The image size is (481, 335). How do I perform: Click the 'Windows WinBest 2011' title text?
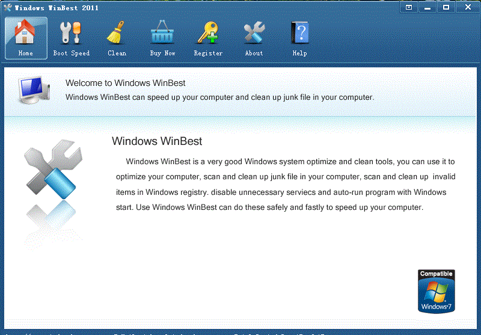(57, 8)
